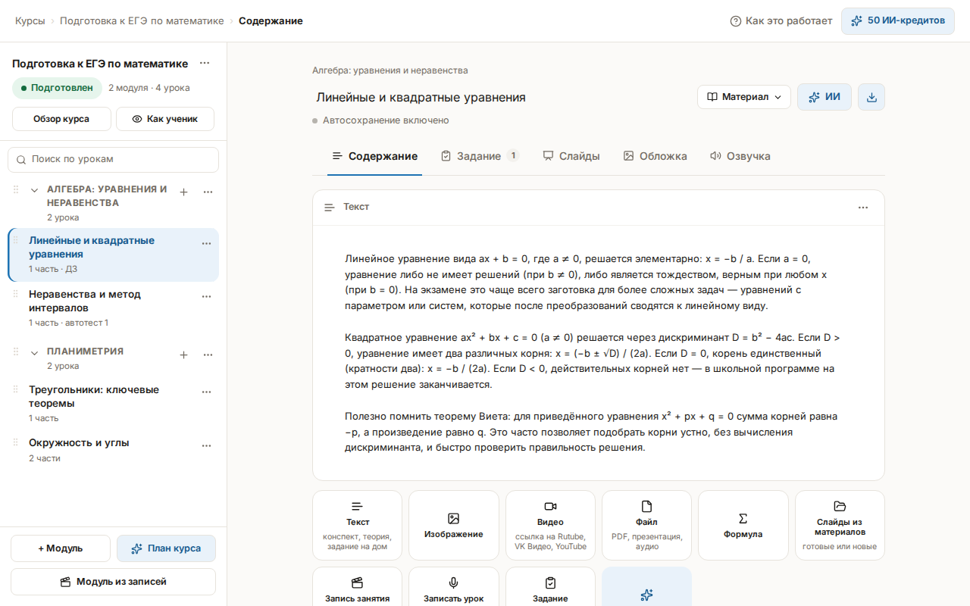Add a Текст content block

[x=358, y=525]
